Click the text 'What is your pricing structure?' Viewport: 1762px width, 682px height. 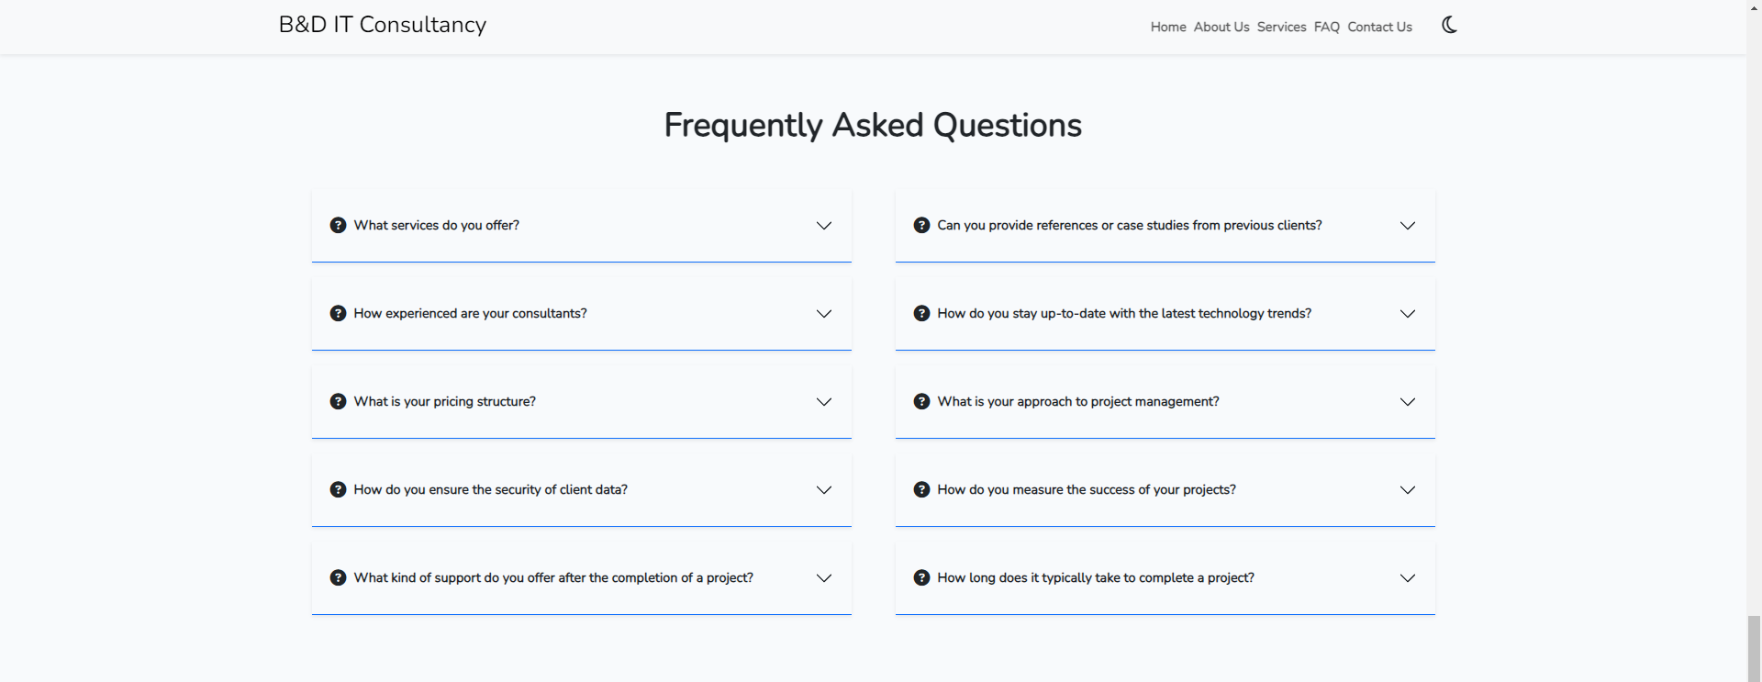point(445,401)
